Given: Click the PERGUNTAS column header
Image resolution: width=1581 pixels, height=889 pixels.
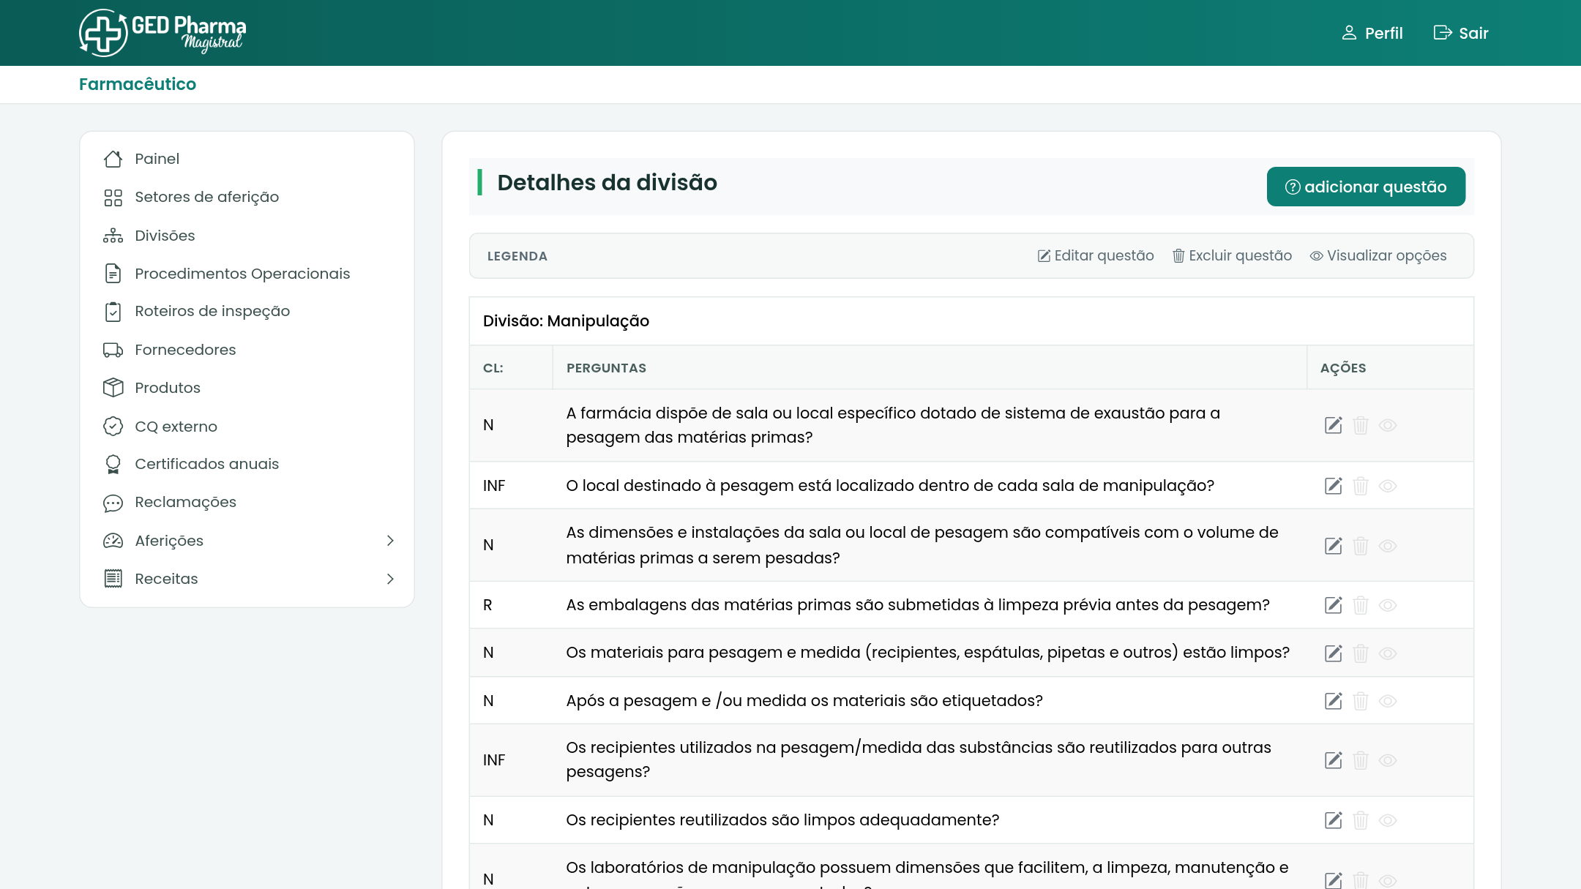Looking at the screenshot, I should coord(606,368).
